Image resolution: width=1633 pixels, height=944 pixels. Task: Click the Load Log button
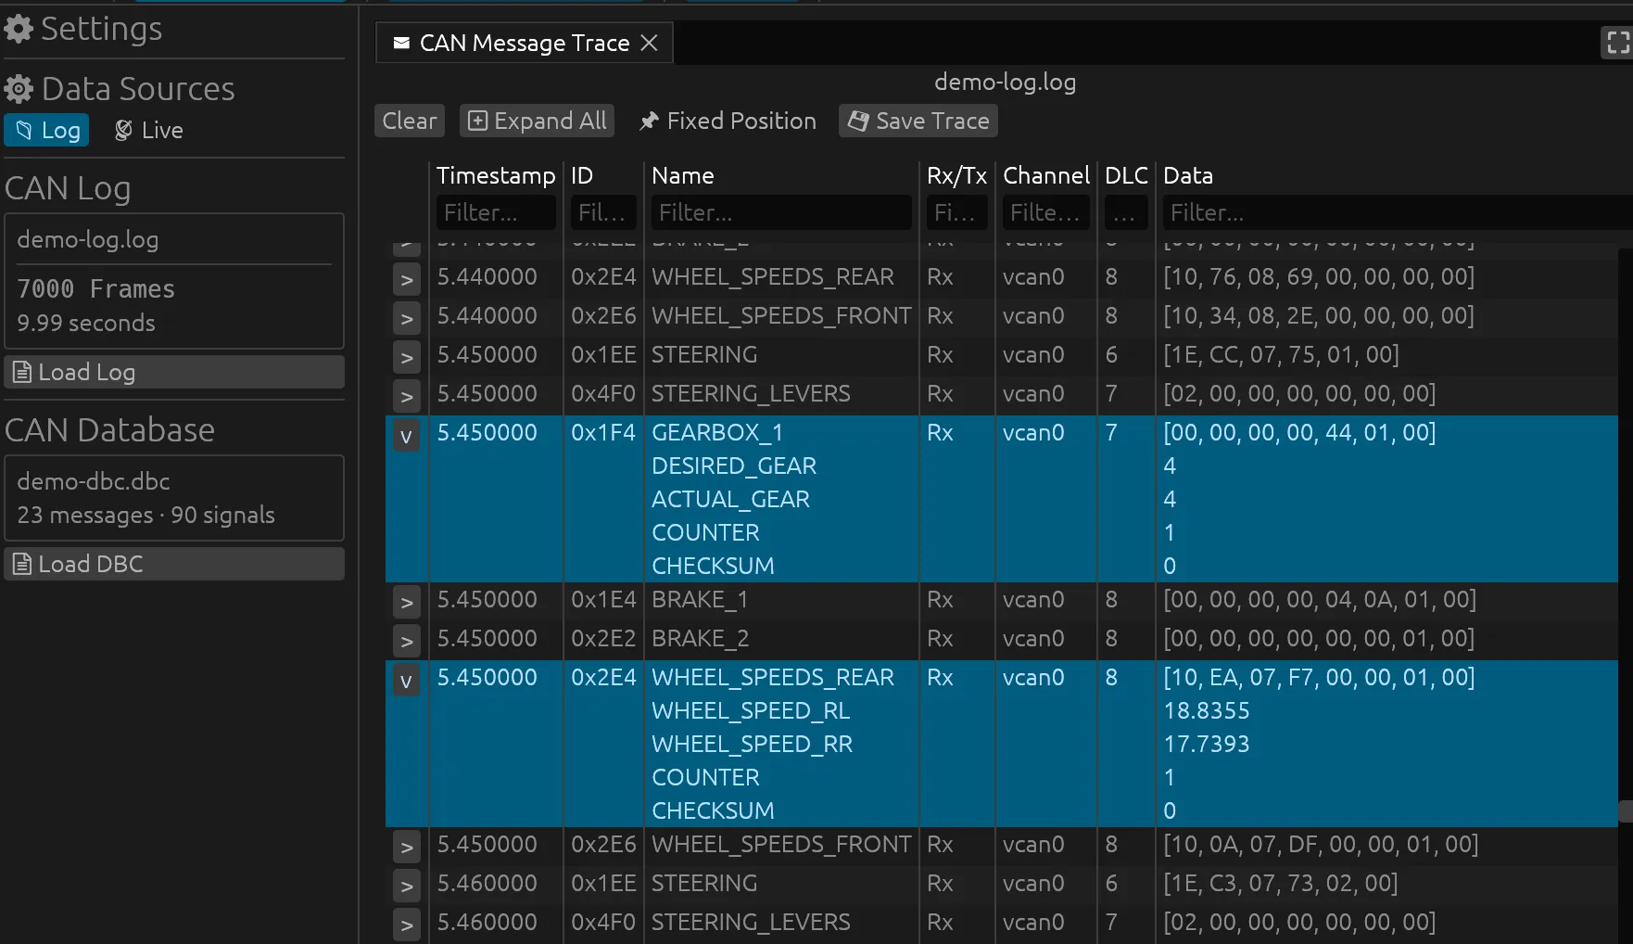[x=174, y=372]
